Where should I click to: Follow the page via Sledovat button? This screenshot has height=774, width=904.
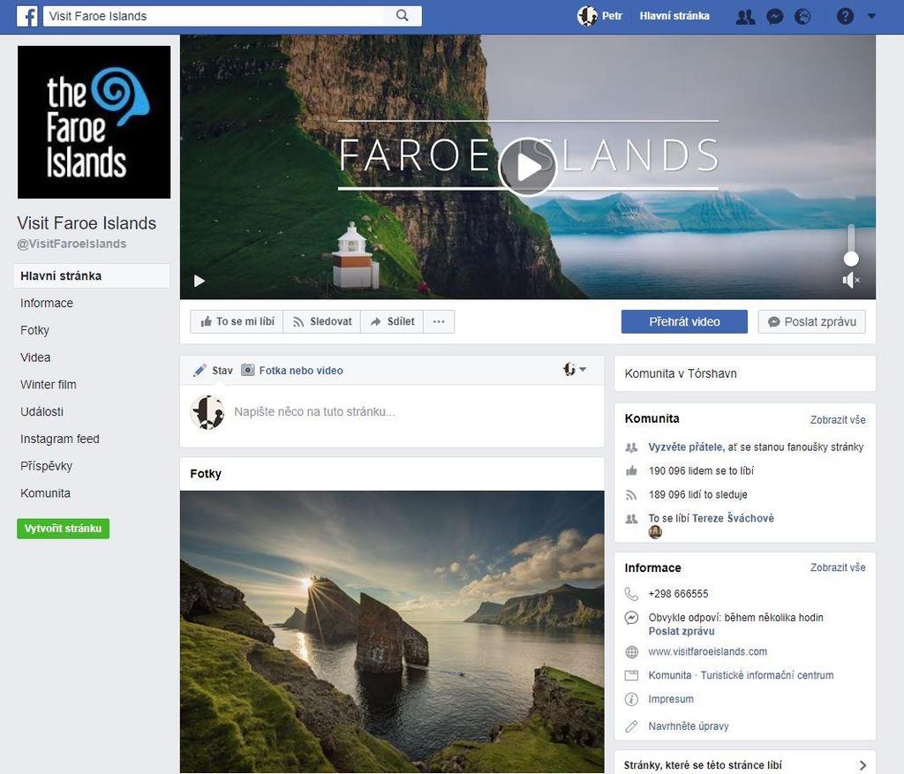click(321, 321)
